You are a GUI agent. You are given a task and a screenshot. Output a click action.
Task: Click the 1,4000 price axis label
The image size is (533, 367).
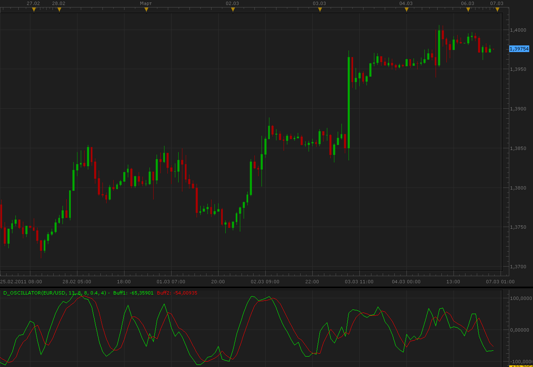[518, 30]
